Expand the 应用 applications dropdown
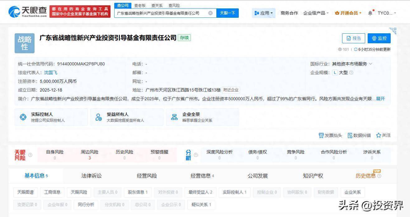This screenshot has width=410, height=217. tap(264, 13)
